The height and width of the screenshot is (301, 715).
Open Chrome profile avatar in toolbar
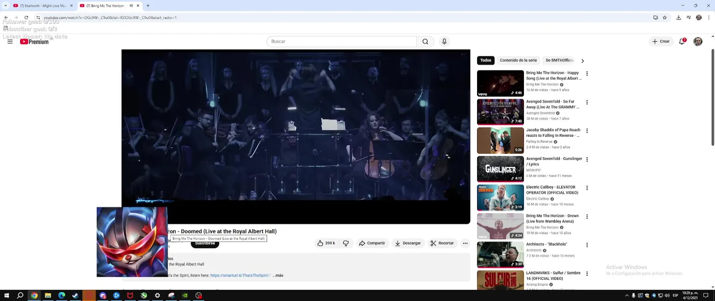click(699, 18)
